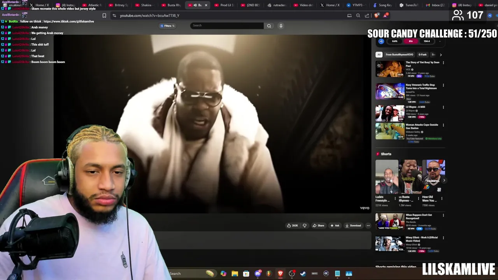Image resolution: width=498 pixels, height=280 pixels.
Task: Open Steam from the taskbar
Action: [x=303, y=274]
